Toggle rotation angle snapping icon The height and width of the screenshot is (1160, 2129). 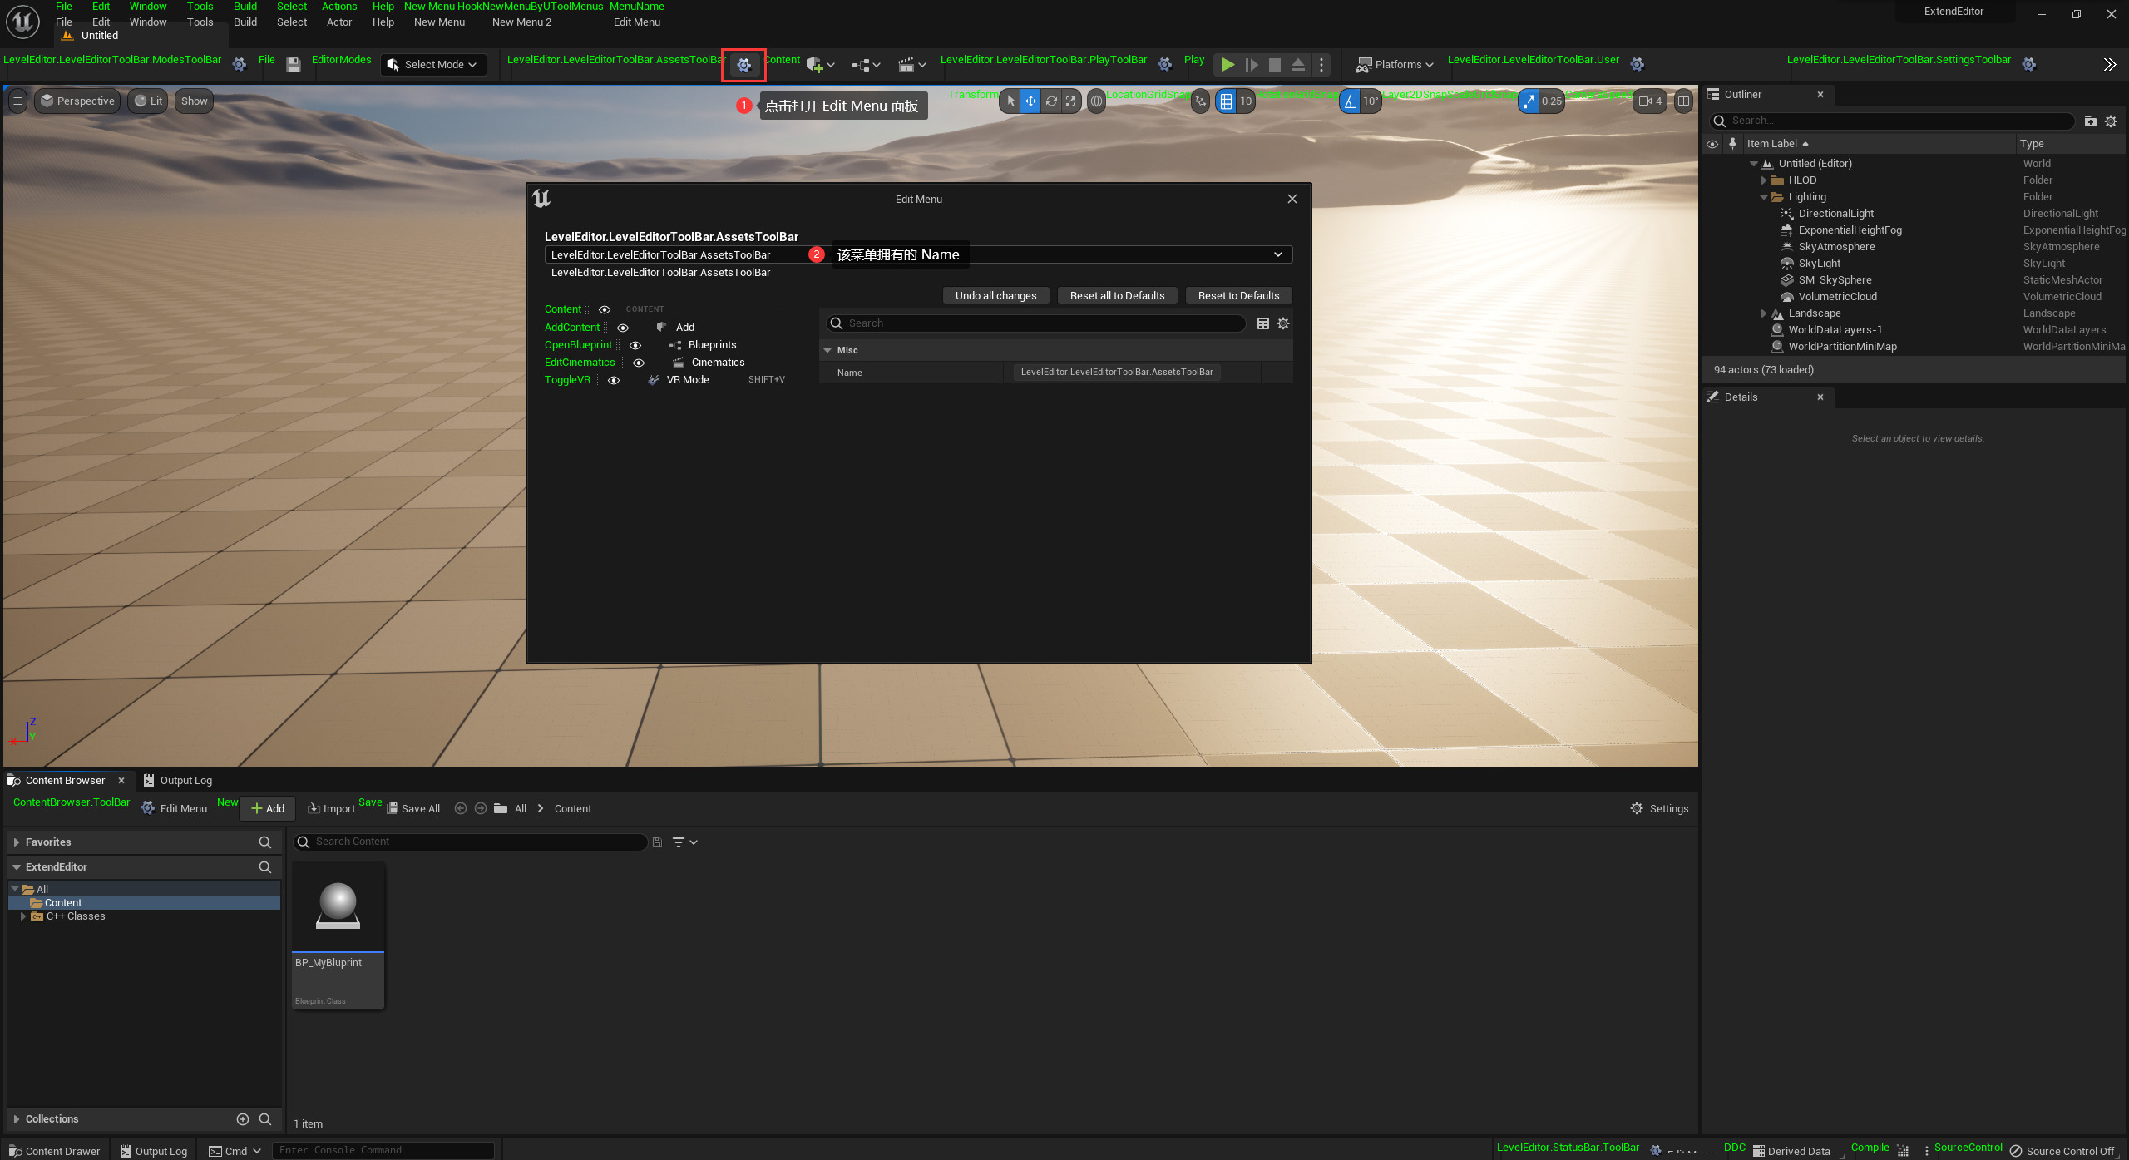pyautogui.click(x=1349, y=101)
